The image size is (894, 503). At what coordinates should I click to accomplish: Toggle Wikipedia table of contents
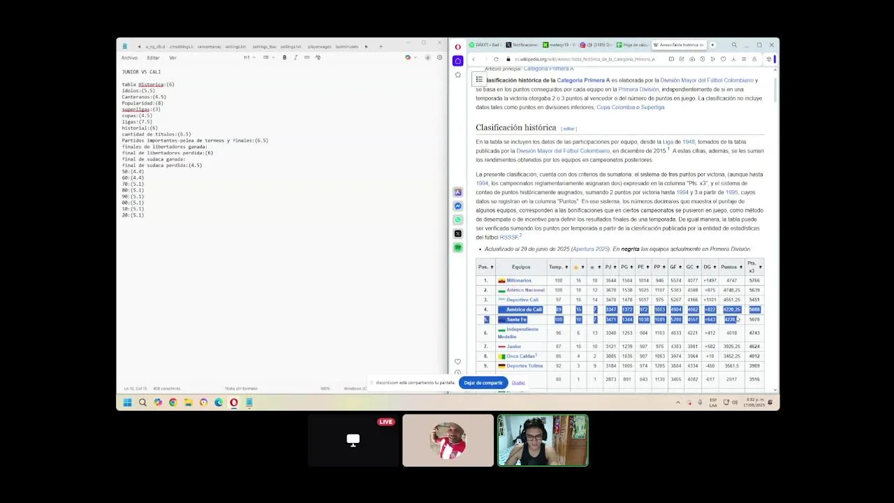coord(479,80)
